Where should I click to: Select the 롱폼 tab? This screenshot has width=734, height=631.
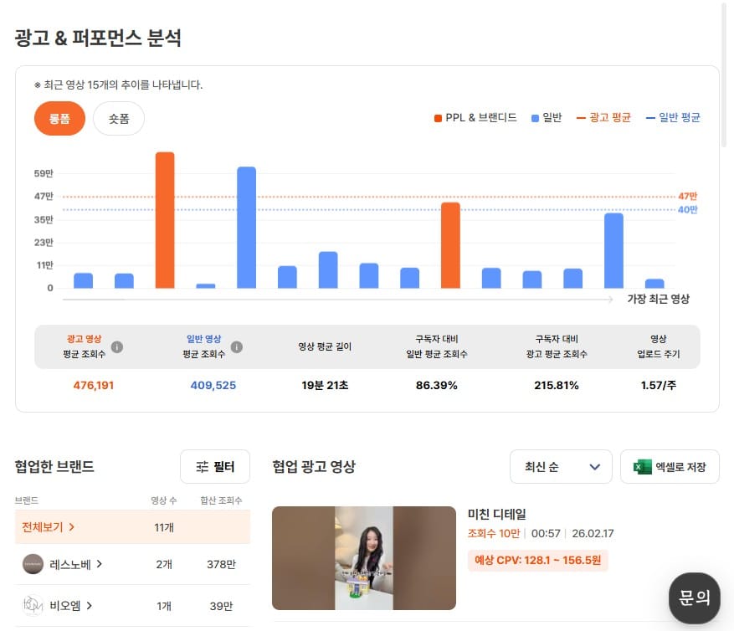(x=59, y=119)
